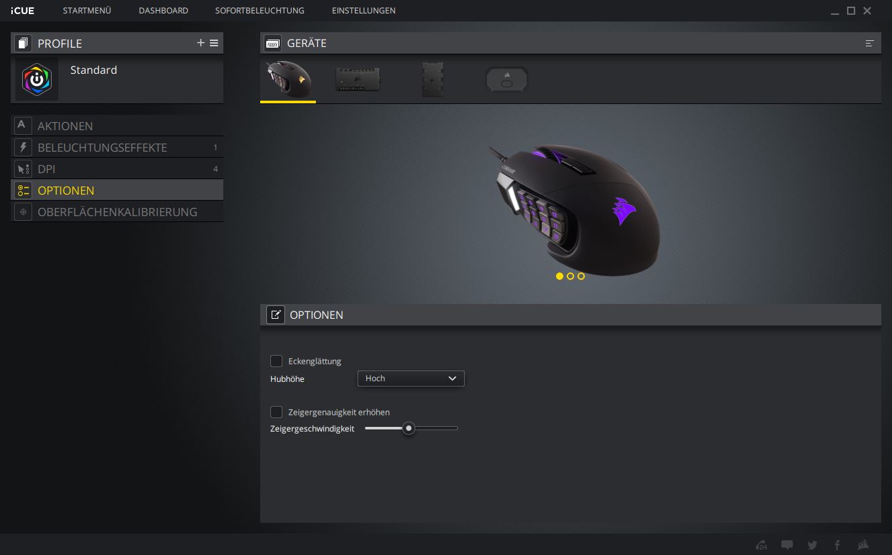Show the first mouse view dot
Viewport: 892px width, 555px height.
click(559, 276)
